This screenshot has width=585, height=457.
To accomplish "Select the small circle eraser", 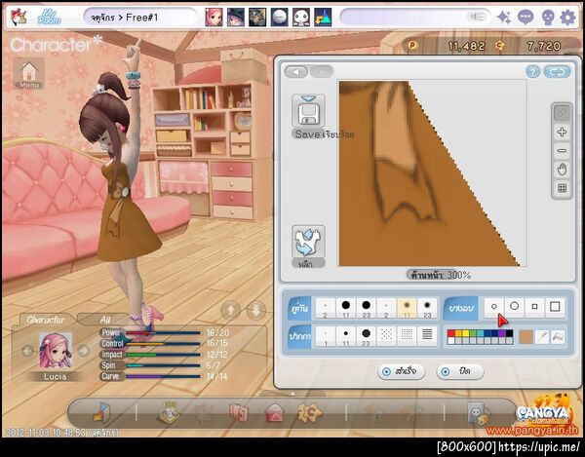I will [x=494, y=307].
